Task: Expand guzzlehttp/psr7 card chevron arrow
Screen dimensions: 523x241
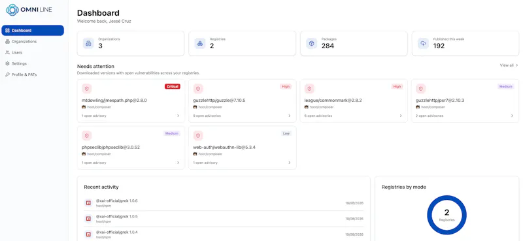Action: pyautogui.click(x=513, y=116)
